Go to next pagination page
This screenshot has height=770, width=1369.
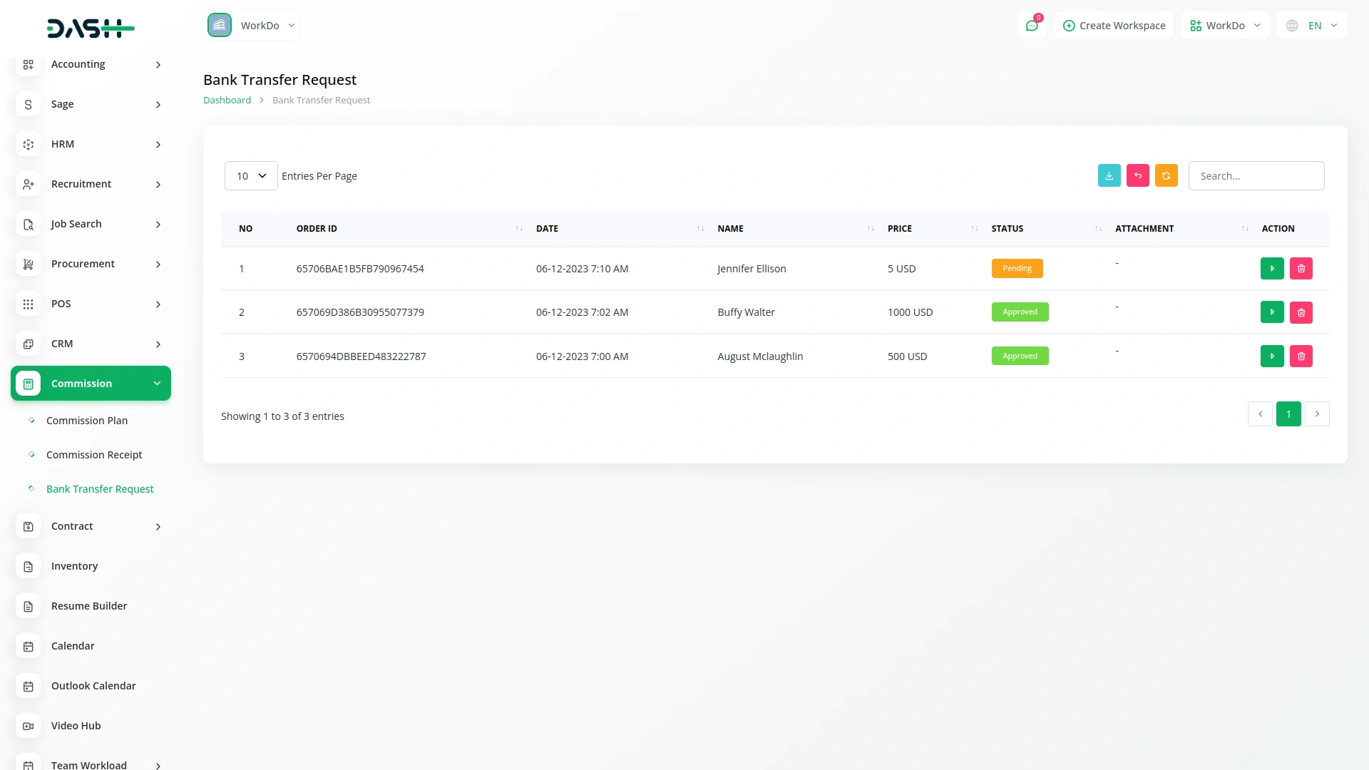pos(1317,414)
